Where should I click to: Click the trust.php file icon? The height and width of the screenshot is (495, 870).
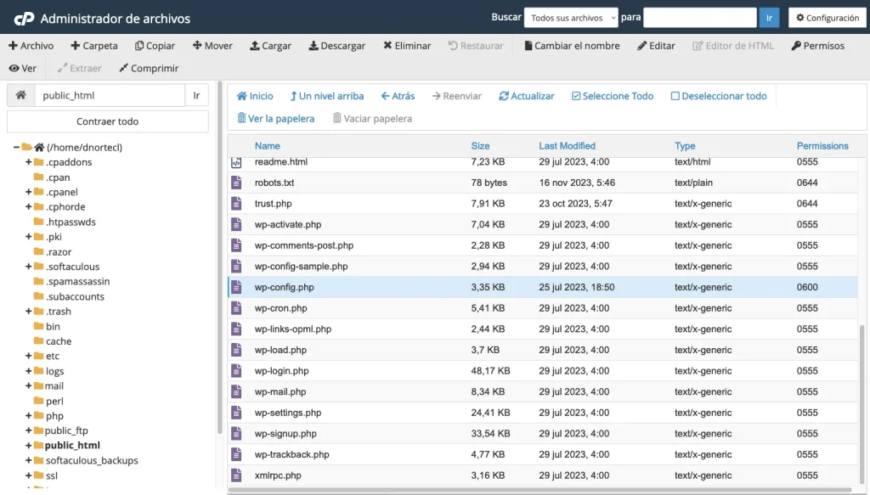pyautogui.click(x=236, y=204)
